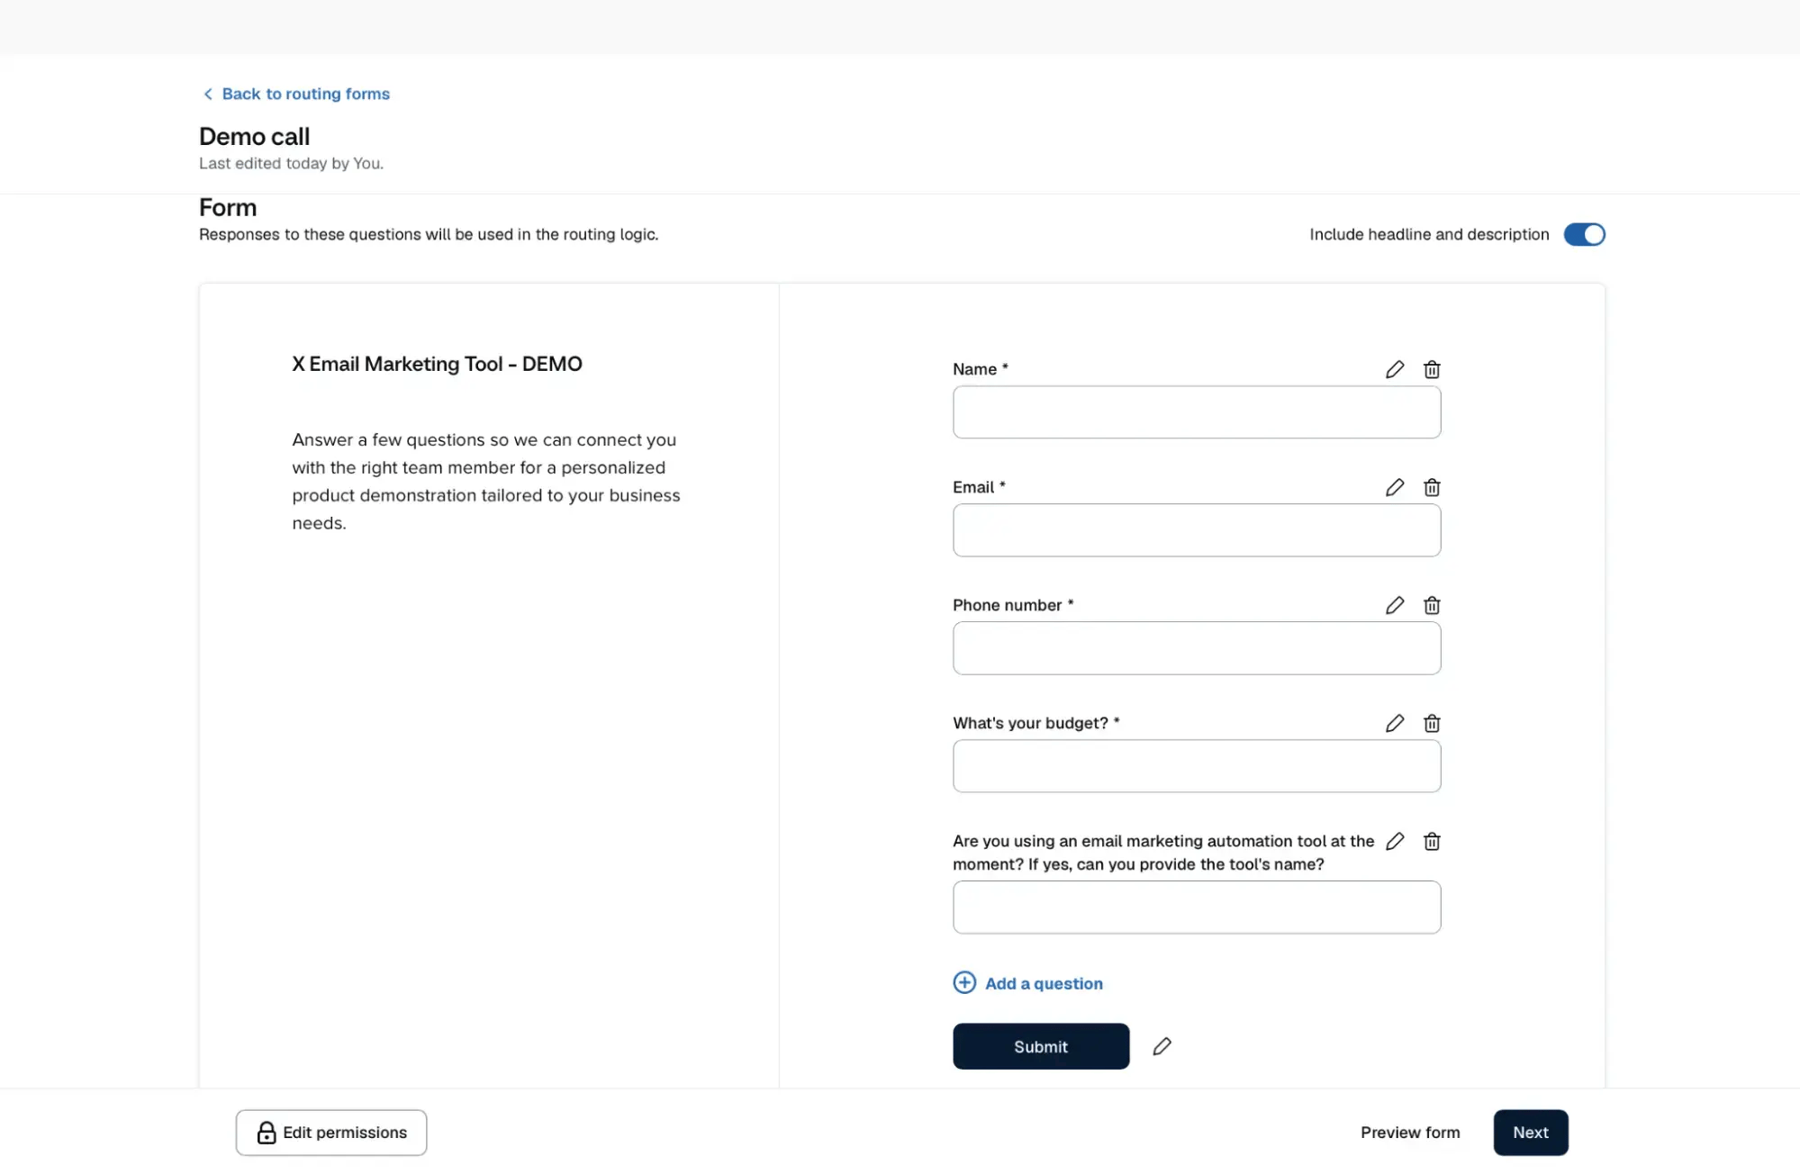Click the back chevron beside routing forms
The height and width of the screenshot is (1174, 1800).
[x=208, y=94]
